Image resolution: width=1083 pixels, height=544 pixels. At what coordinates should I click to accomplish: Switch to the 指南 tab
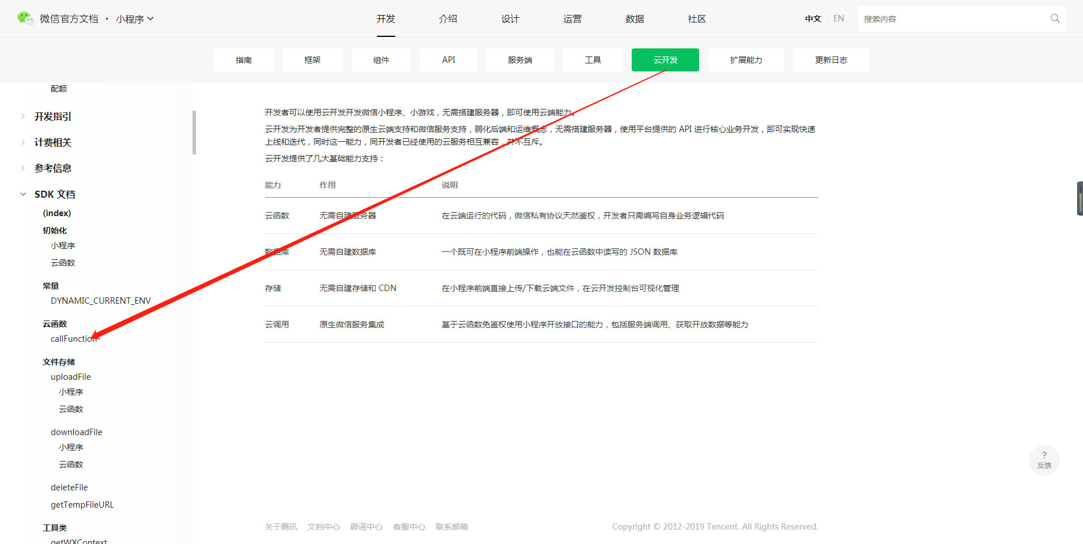pos(243,60)
